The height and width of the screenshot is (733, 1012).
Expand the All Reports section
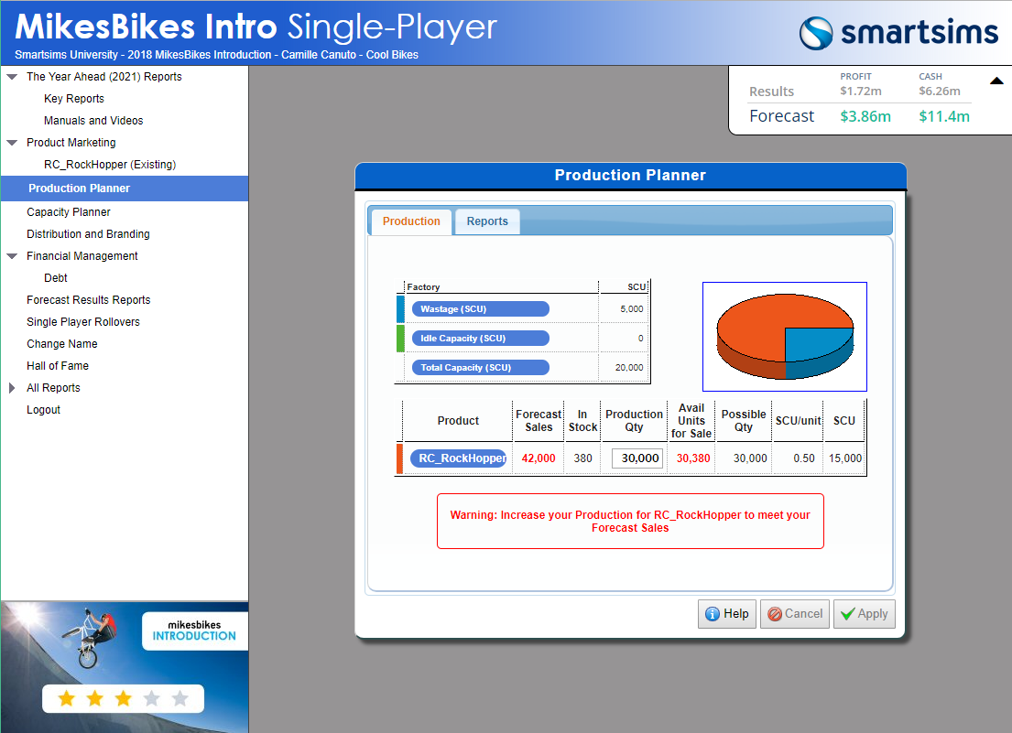[12, 388]
